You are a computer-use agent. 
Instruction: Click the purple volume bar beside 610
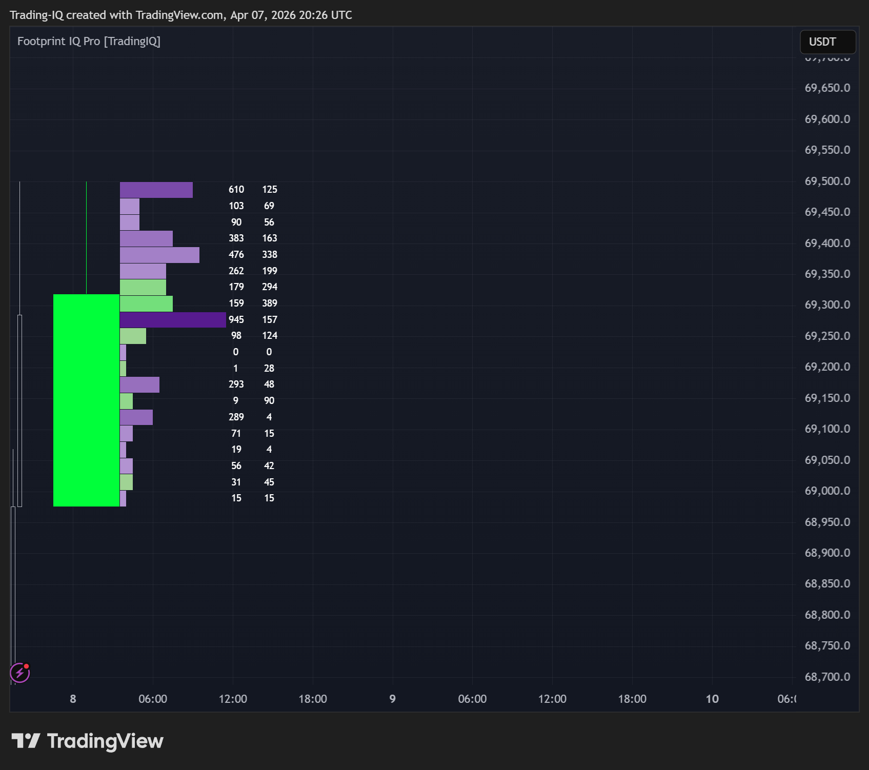pyautogui.click(x=156, y=190)
